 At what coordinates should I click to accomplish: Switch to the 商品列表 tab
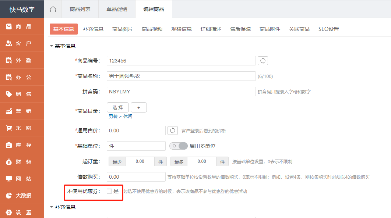(x=80, y=9)
